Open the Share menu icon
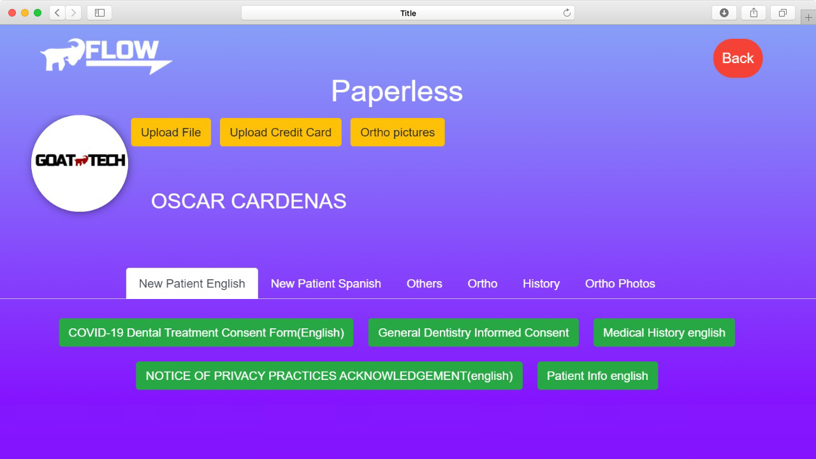816x459 pixels. (x=753, y=13)
